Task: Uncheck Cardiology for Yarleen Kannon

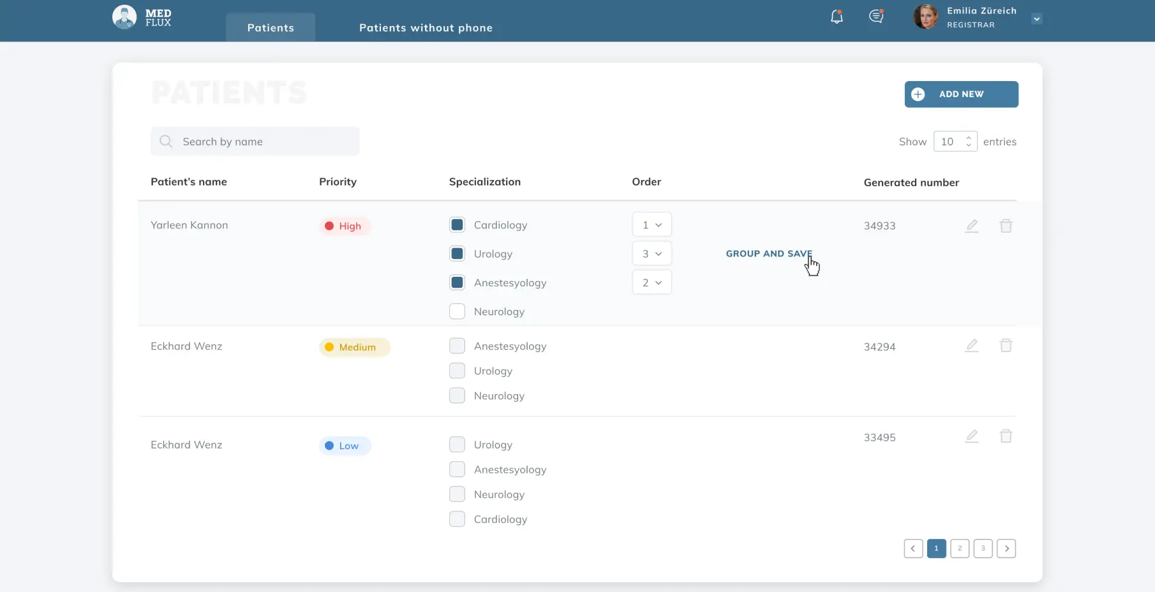Action: (457, 225)
